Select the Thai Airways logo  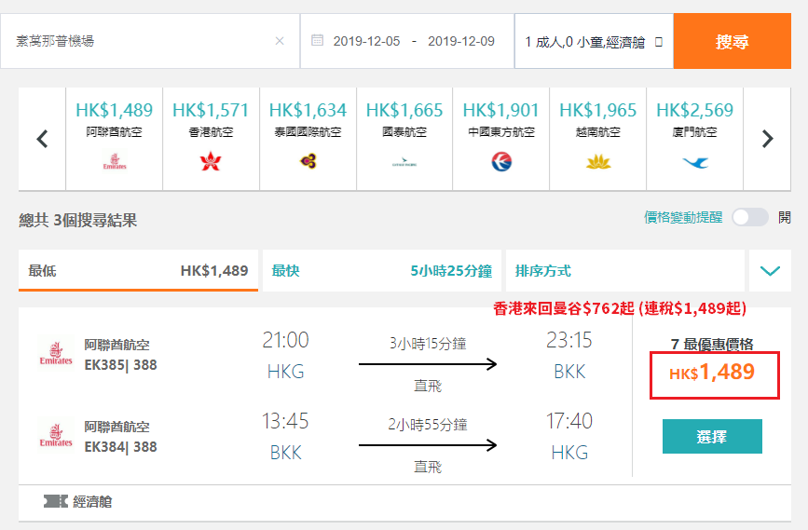308,161
